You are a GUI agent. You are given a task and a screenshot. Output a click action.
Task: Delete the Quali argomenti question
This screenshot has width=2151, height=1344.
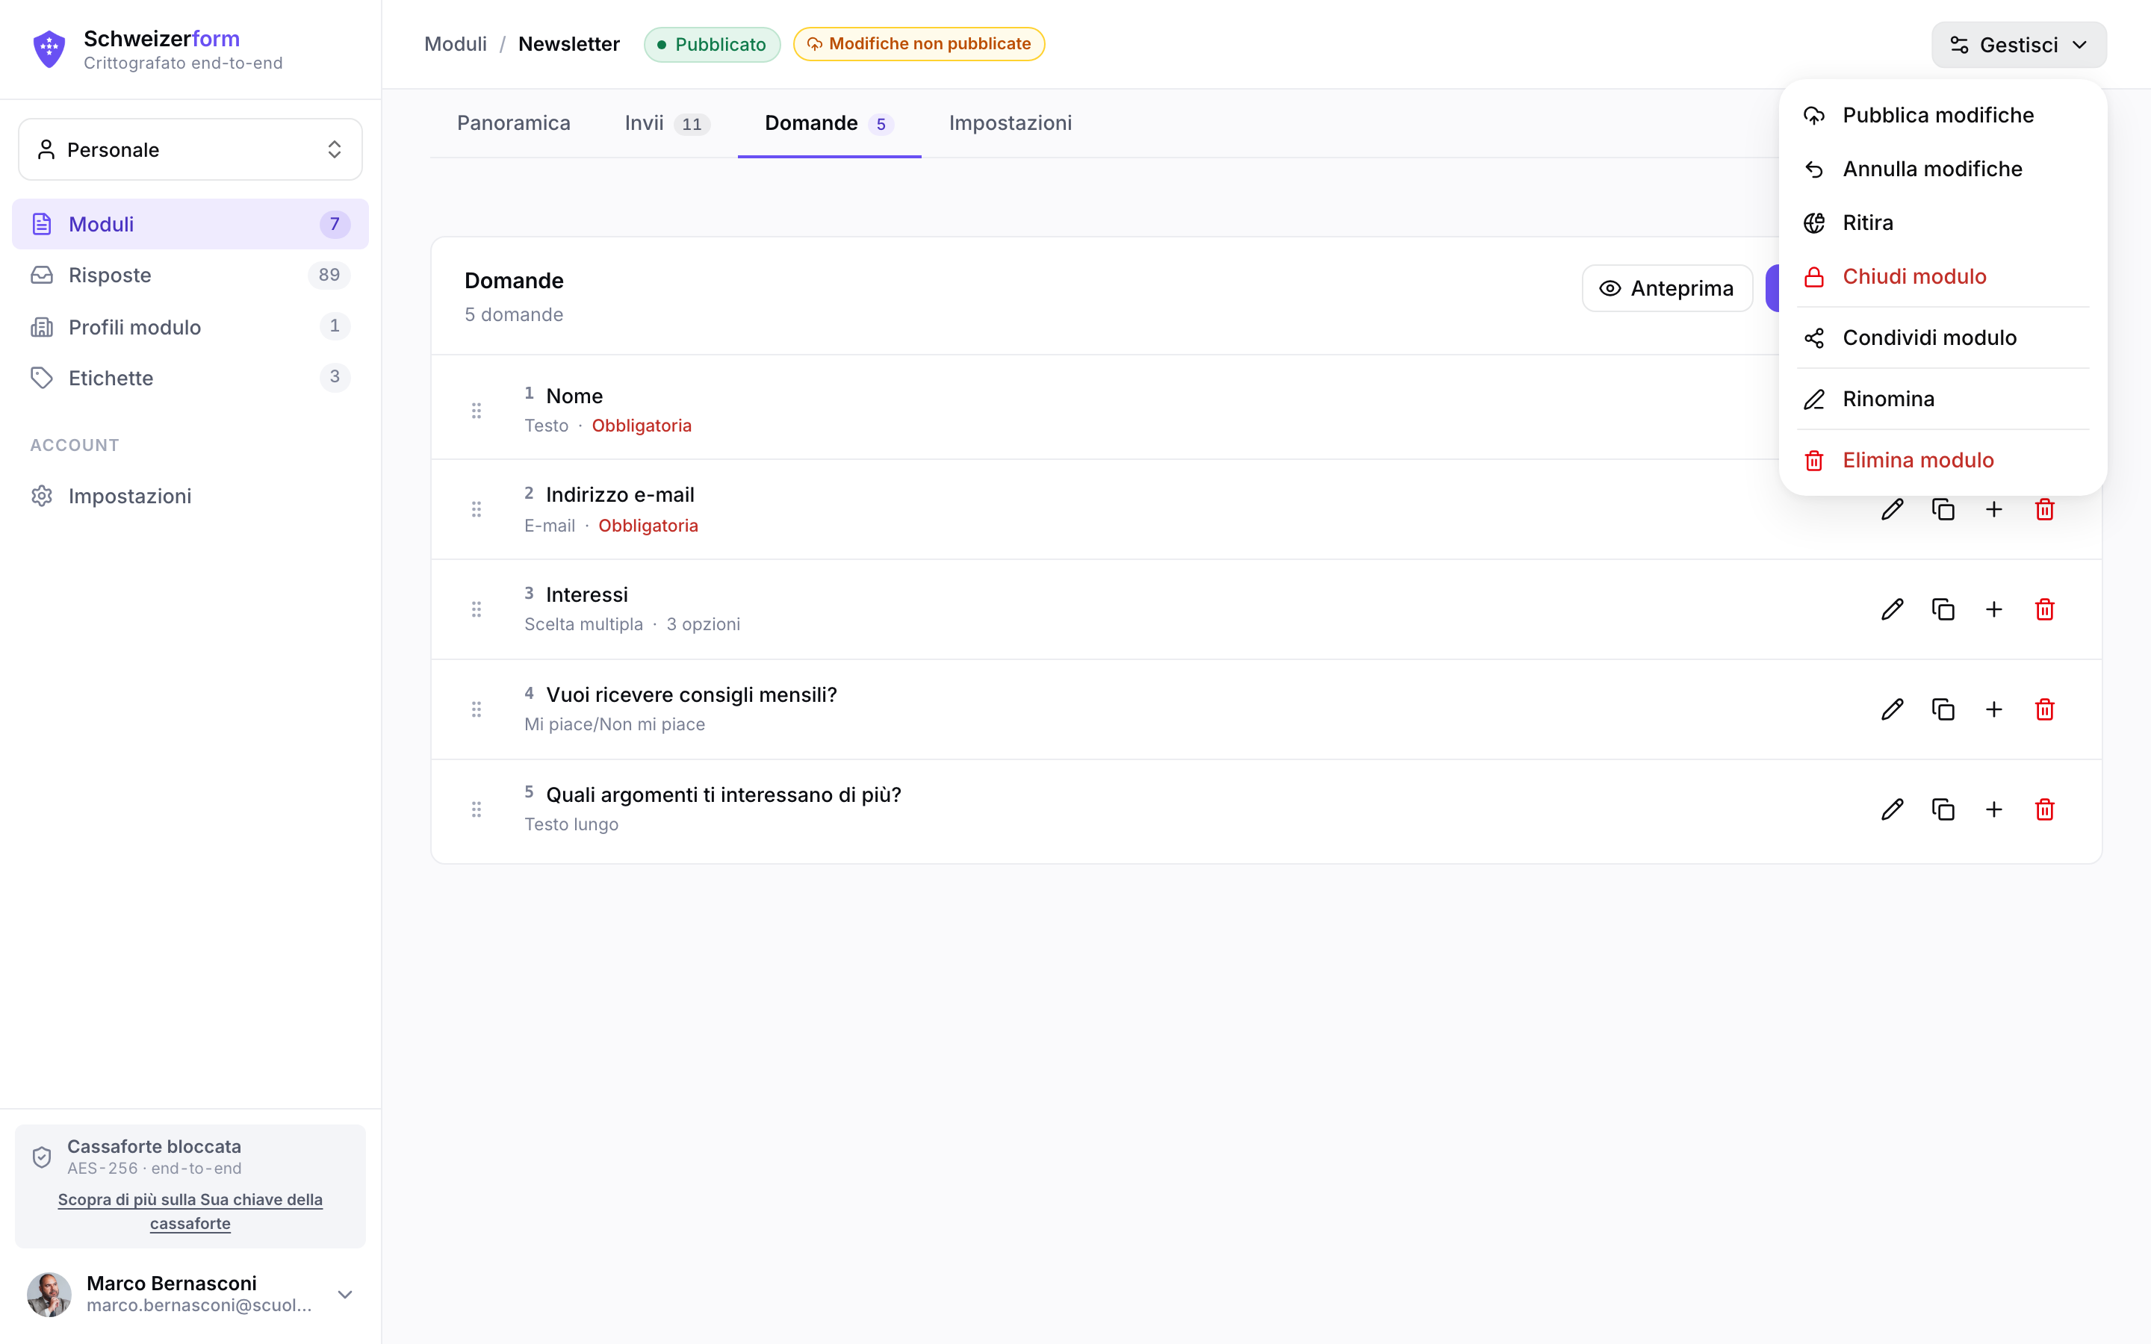click(2044, 809)
